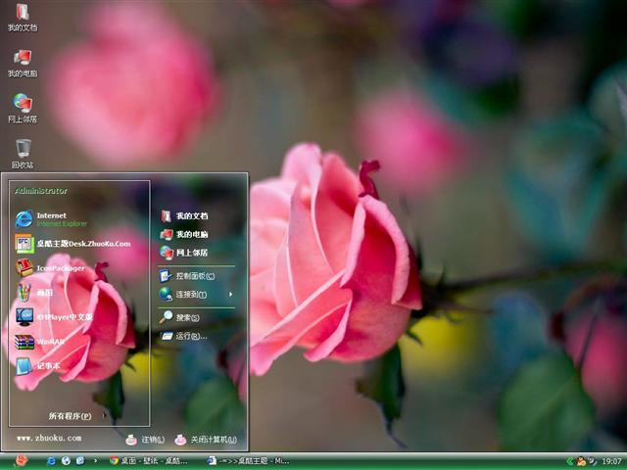Open the 我的电脑 desktop icon
The height and width of the screenshot is (470, 627).
(x=23, y=63)
